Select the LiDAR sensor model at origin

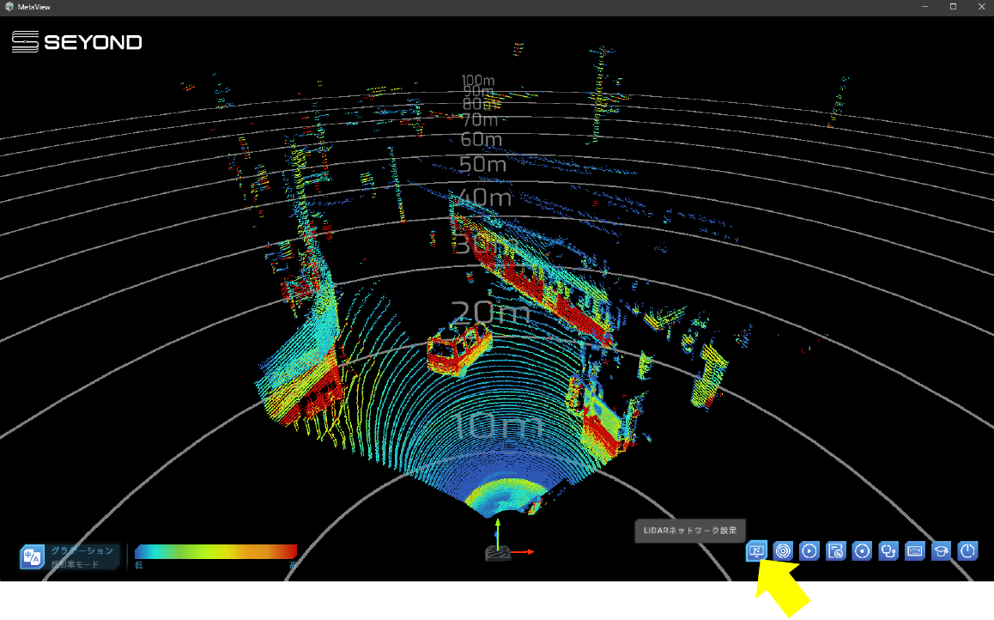(497, 553)
